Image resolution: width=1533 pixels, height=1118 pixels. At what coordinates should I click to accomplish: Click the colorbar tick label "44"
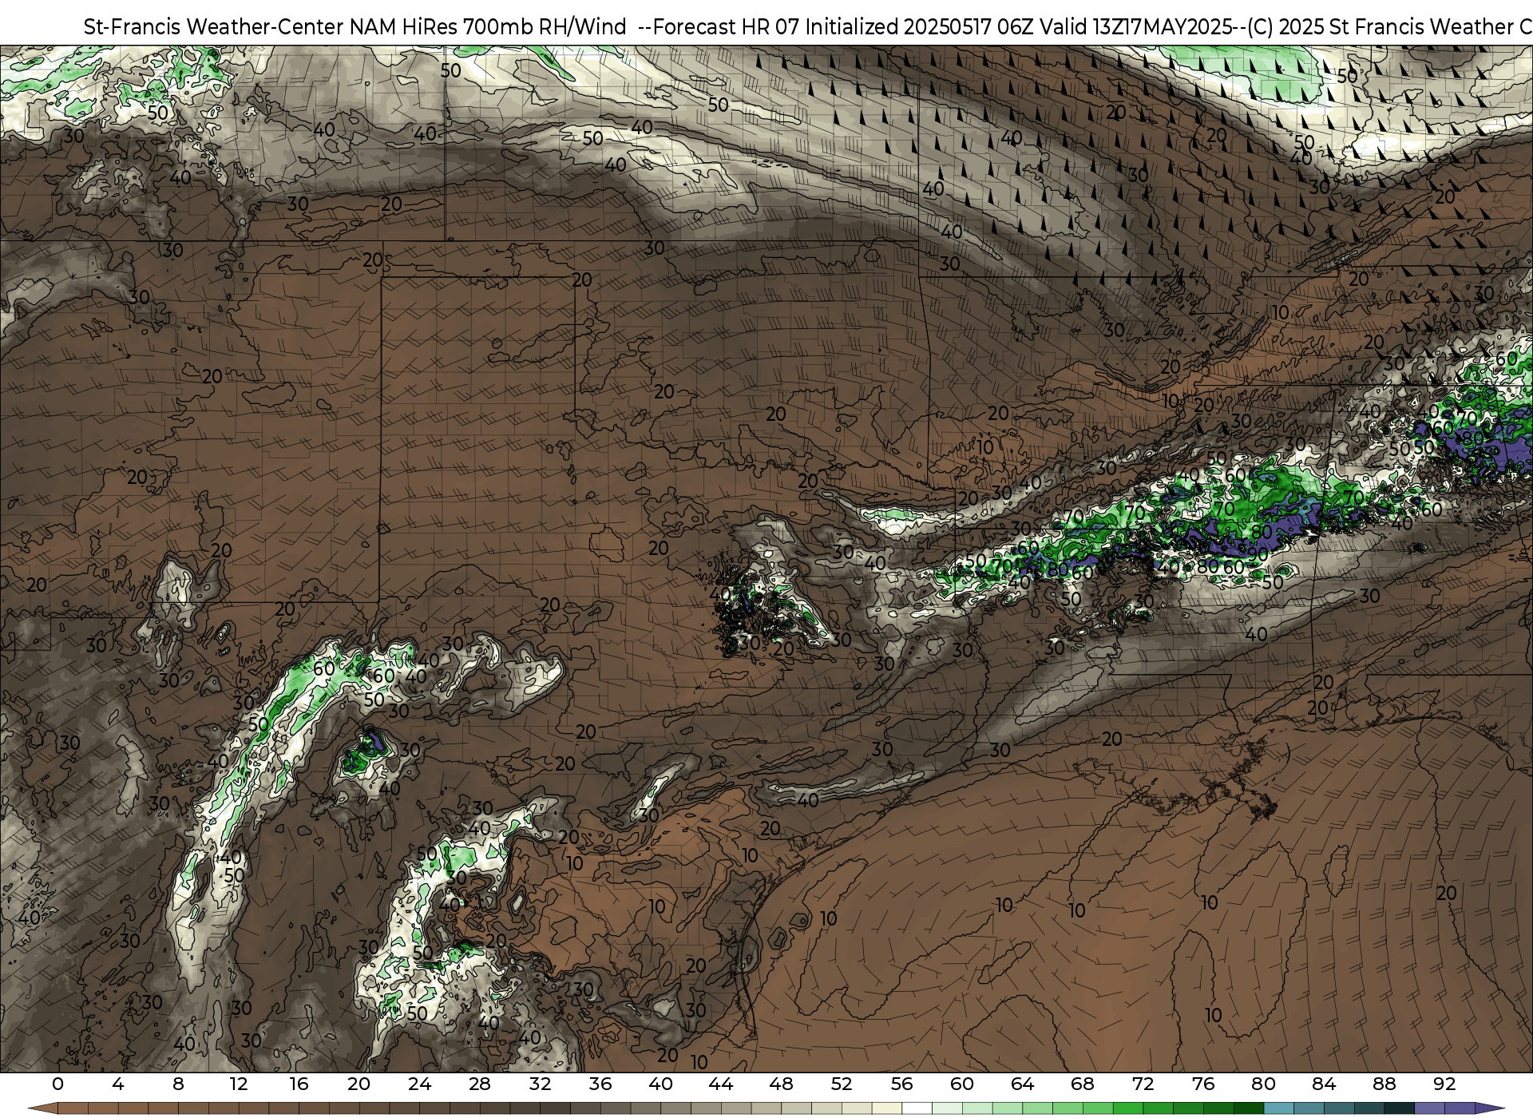(721, 1084)
